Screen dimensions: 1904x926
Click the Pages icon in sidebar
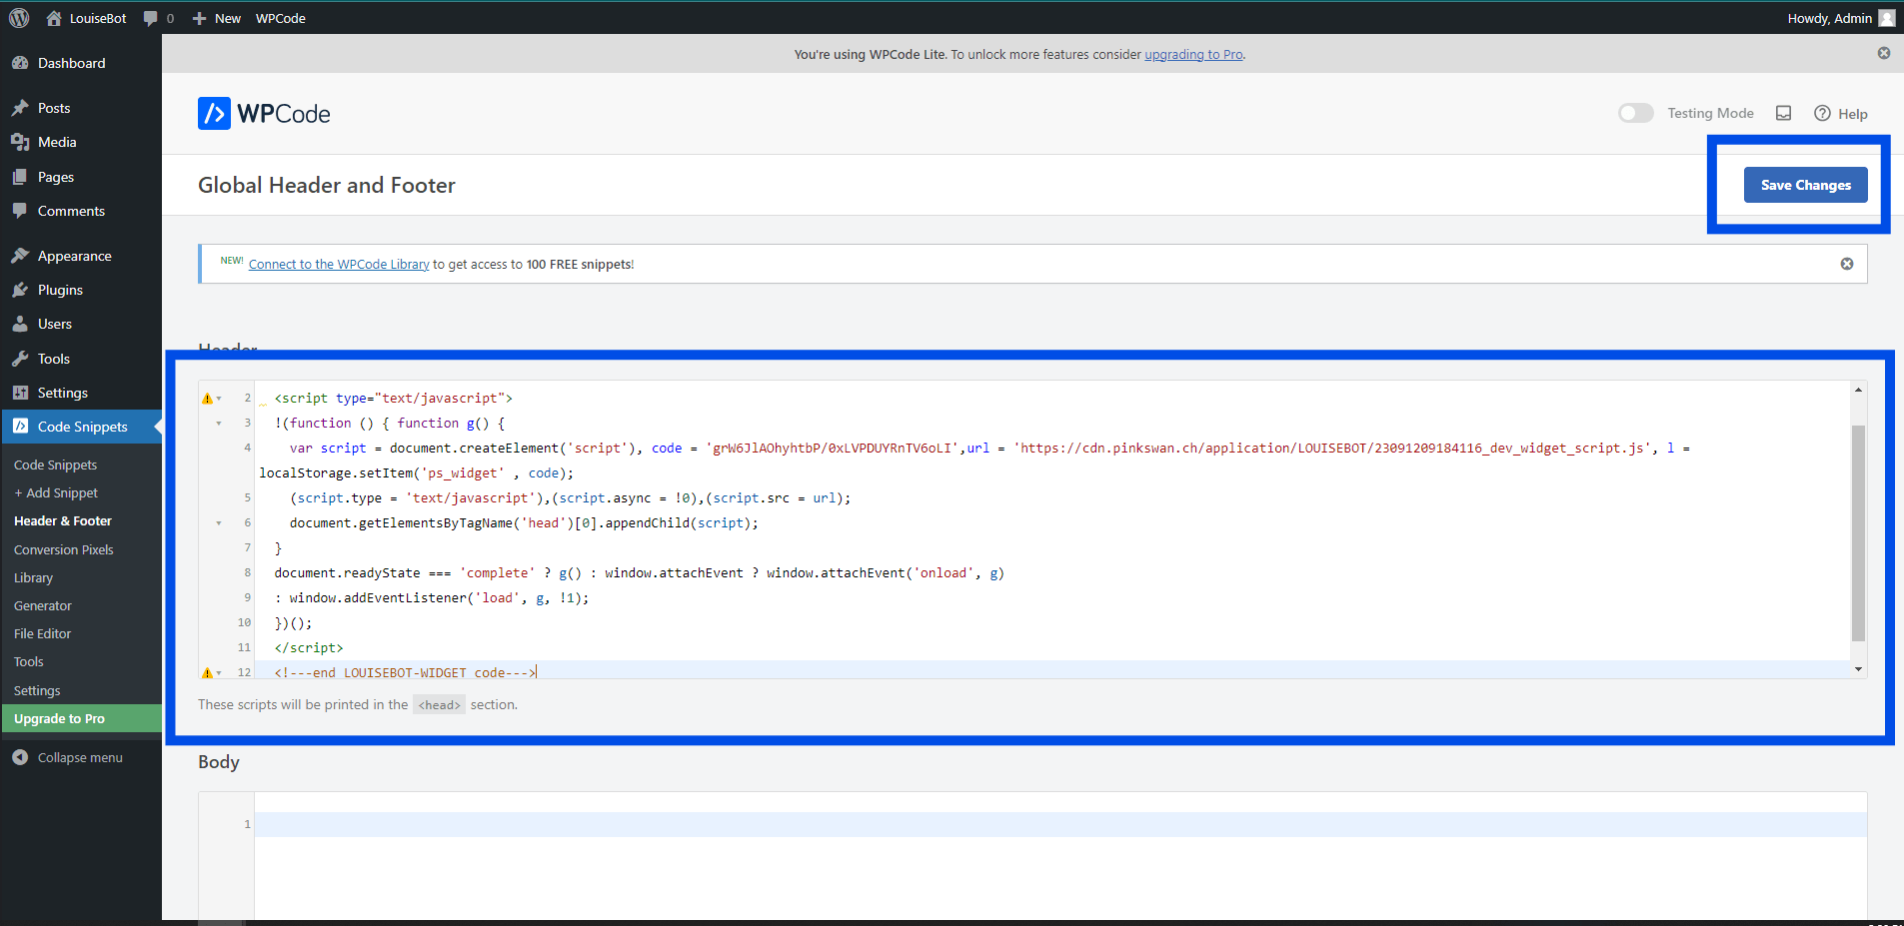(20, 177)
